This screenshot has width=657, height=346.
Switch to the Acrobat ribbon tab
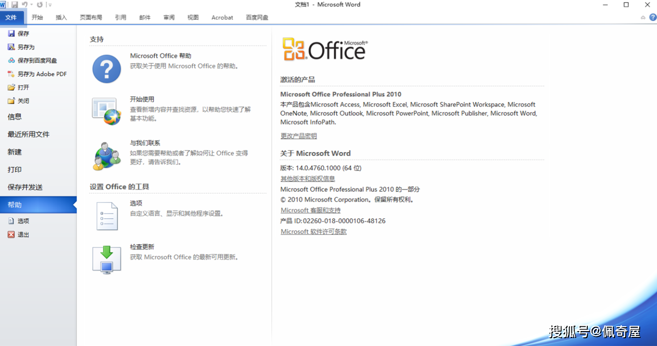tap(222, 17)
